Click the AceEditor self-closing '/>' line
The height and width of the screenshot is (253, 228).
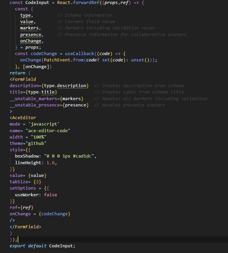(12, 220)
